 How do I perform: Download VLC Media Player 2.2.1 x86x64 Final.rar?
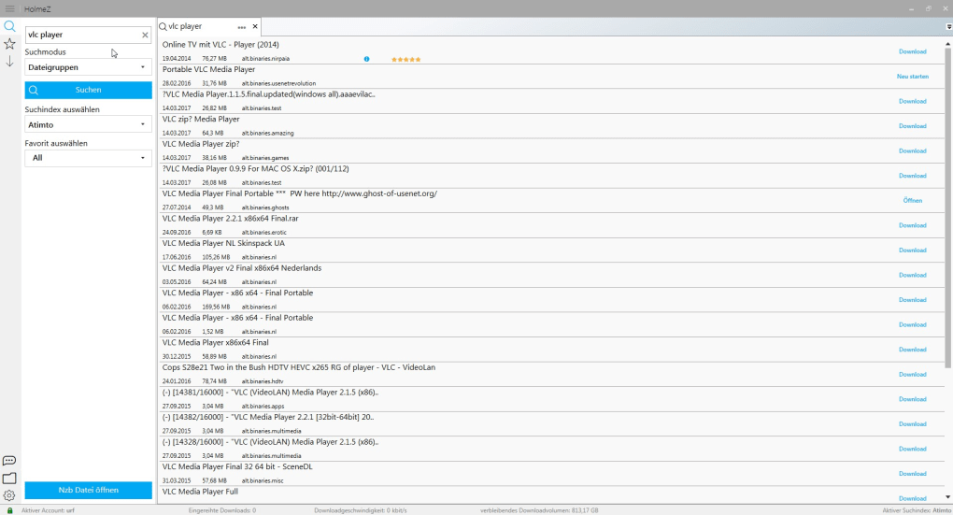coord(912,225)
